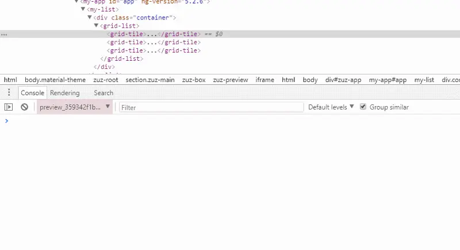Open the Default levels dropdown
The width and height of the screenshot is (460, 250).
coord(331,107)
